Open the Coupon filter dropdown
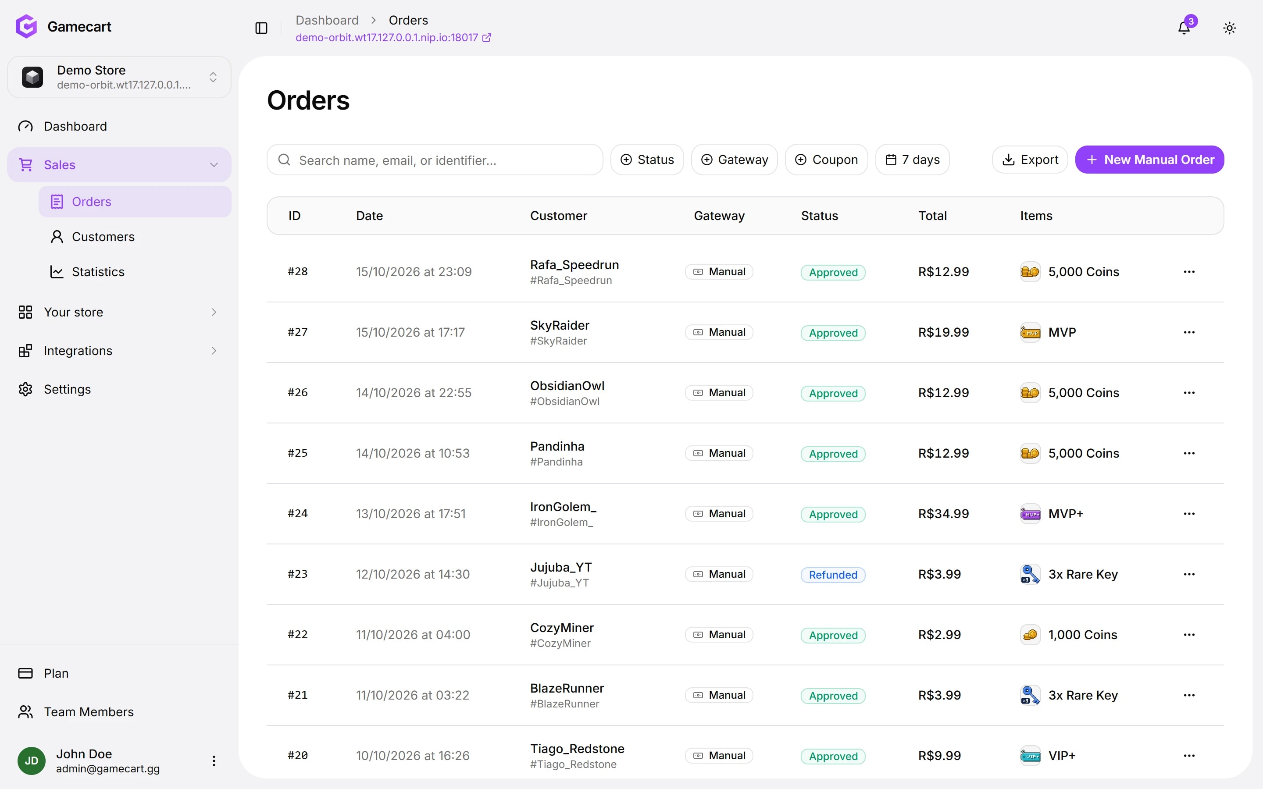 tap(826, 160)
